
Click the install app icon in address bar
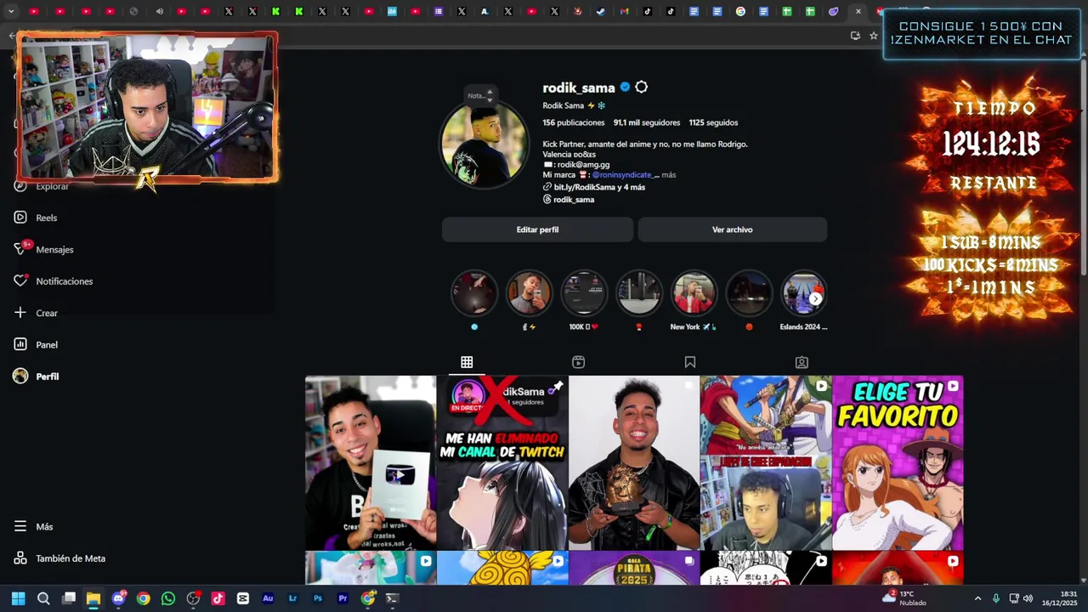855,36
